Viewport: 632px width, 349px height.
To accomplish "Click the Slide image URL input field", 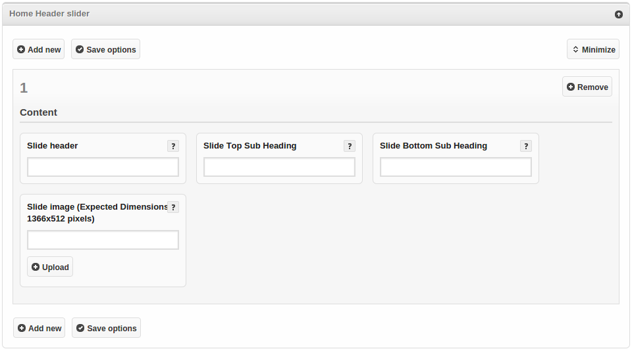I will point(103,240).
